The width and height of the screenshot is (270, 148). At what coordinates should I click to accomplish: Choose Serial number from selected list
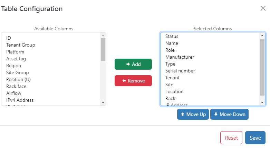pyautogui.click(x=210, y=71)
